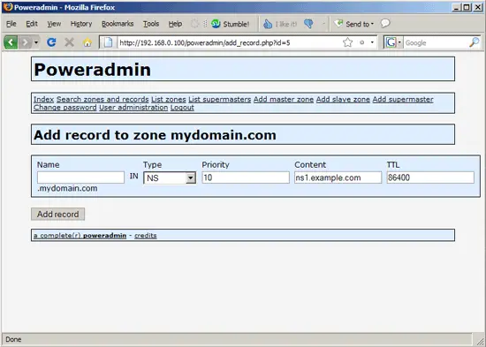Focus the Name input field

80,177
